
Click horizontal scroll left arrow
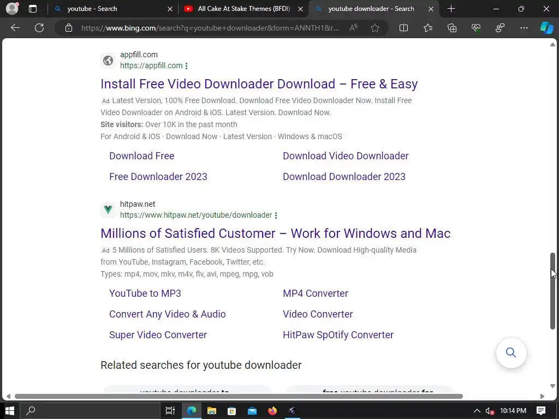[8, 396]
